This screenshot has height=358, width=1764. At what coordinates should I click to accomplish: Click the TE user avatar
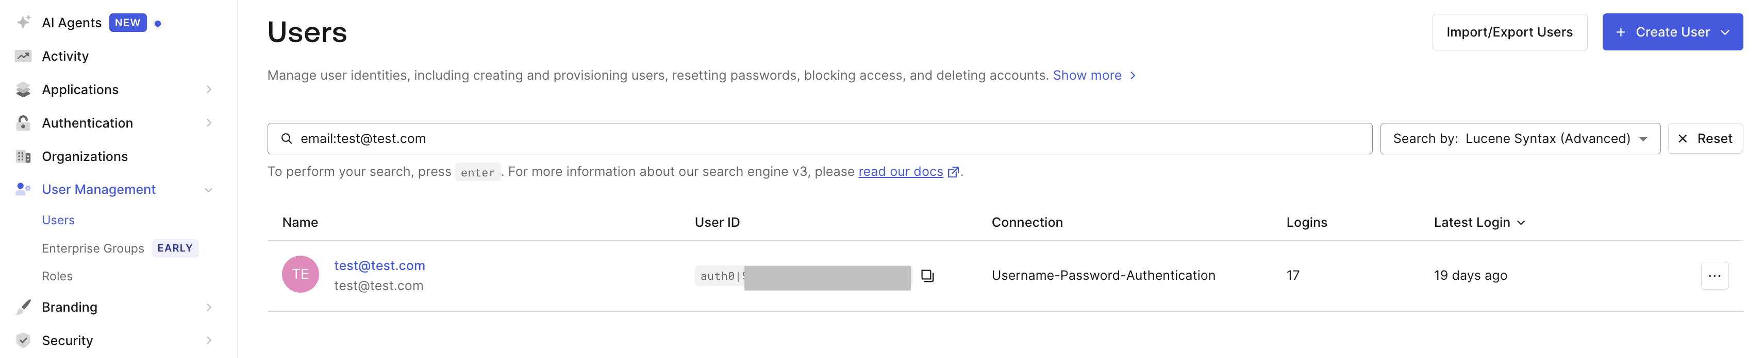tap(300, 274)
